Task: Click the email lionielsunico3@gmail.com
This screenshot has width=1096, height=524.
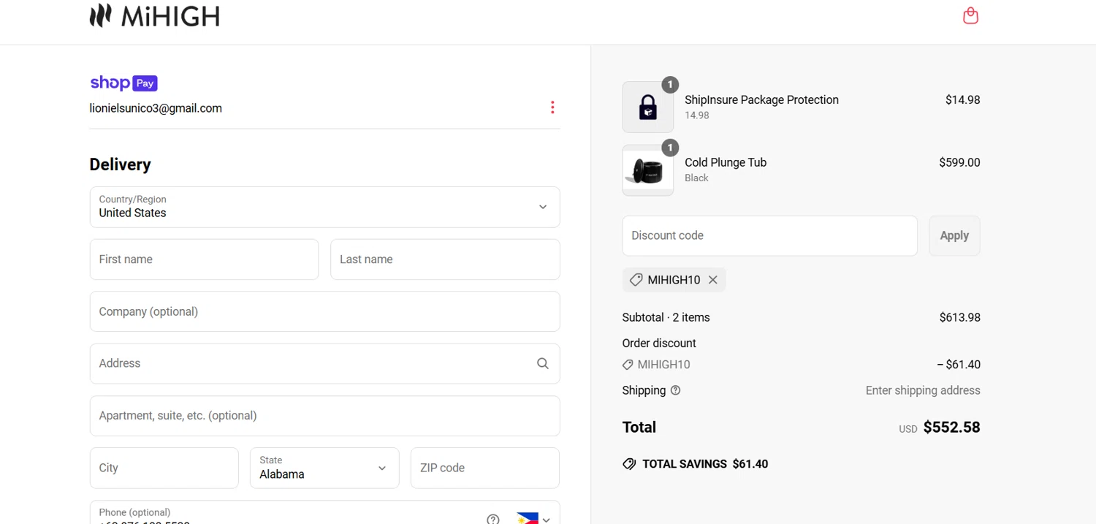Action: click(156, 108)
